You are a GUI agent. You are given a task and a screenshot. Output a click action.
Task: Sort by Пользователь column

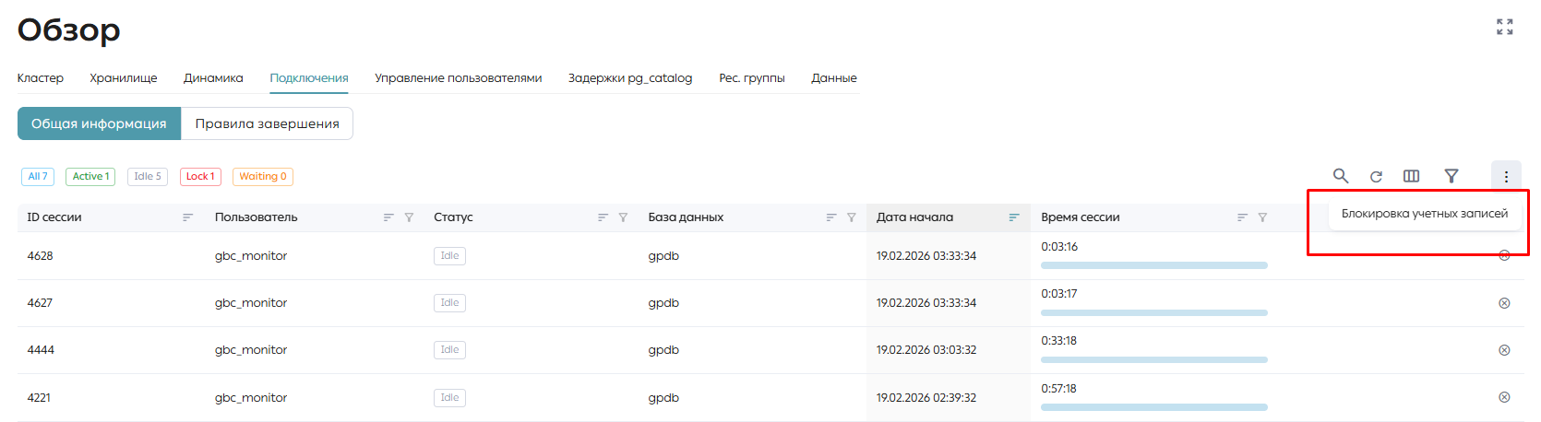[x=388, y=217]
